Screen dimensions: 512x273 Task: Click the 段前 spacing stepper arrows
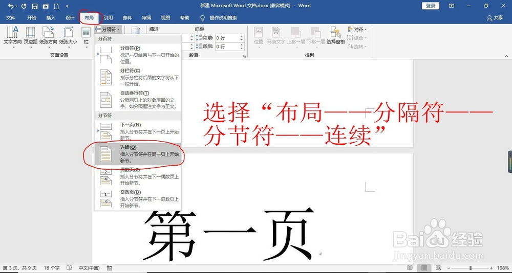pos(242,38)
